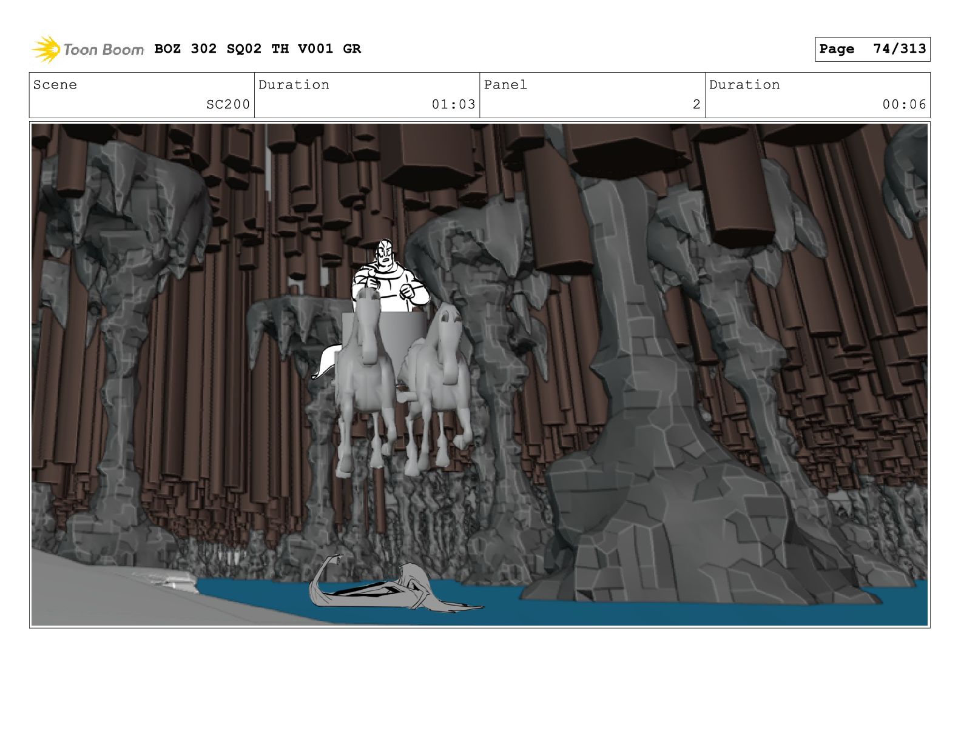Select the title text 'BOZ 302 SQ02 TH V001 GR'

(257, 48)
